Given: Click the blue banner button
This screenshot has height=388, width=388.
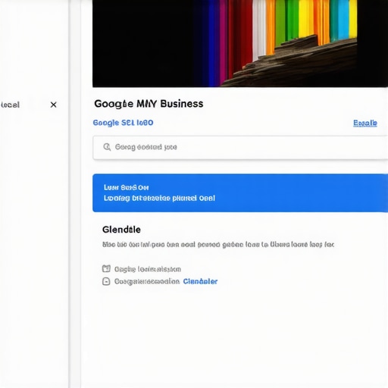Looking at the screenshot, I should coord(240,193).
